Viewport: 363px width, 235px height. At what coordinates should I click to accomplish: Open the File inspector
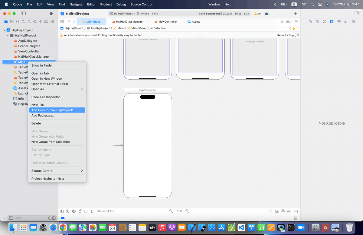(x=310, y=22)
